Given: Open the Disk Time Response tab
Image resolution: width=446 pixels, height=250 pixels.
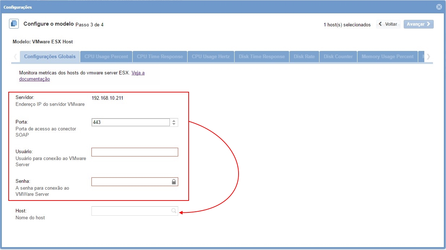Looking at the screenshot, I should pos(262,57).
